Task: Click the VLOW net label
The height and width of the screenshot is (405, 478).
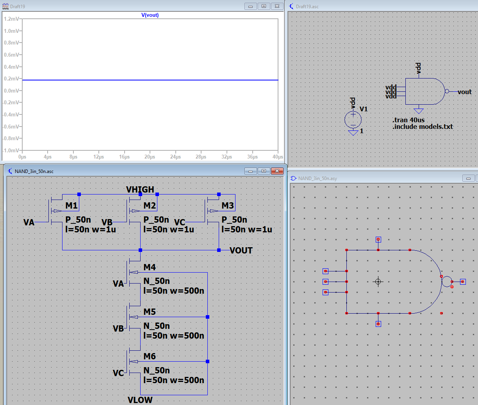Action: (140, 400)
